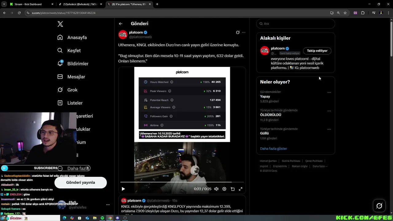Click the address bar URL
393x221 pixels.
(x=64, y=13)
